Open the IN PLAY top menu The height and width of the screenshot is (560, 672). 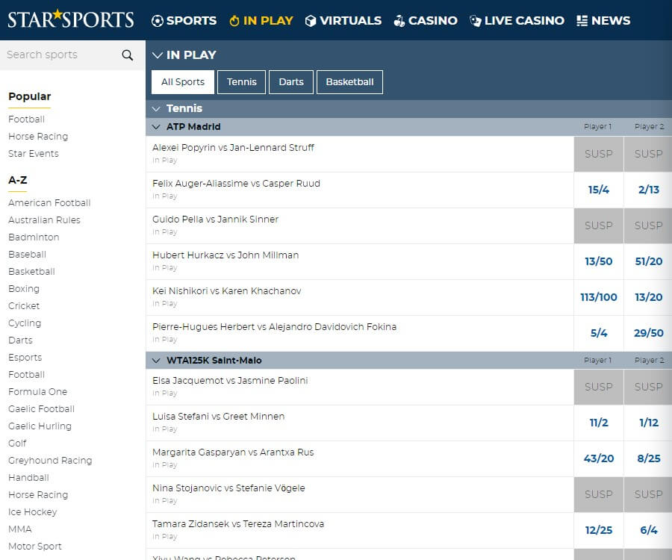tap(261, 21)
